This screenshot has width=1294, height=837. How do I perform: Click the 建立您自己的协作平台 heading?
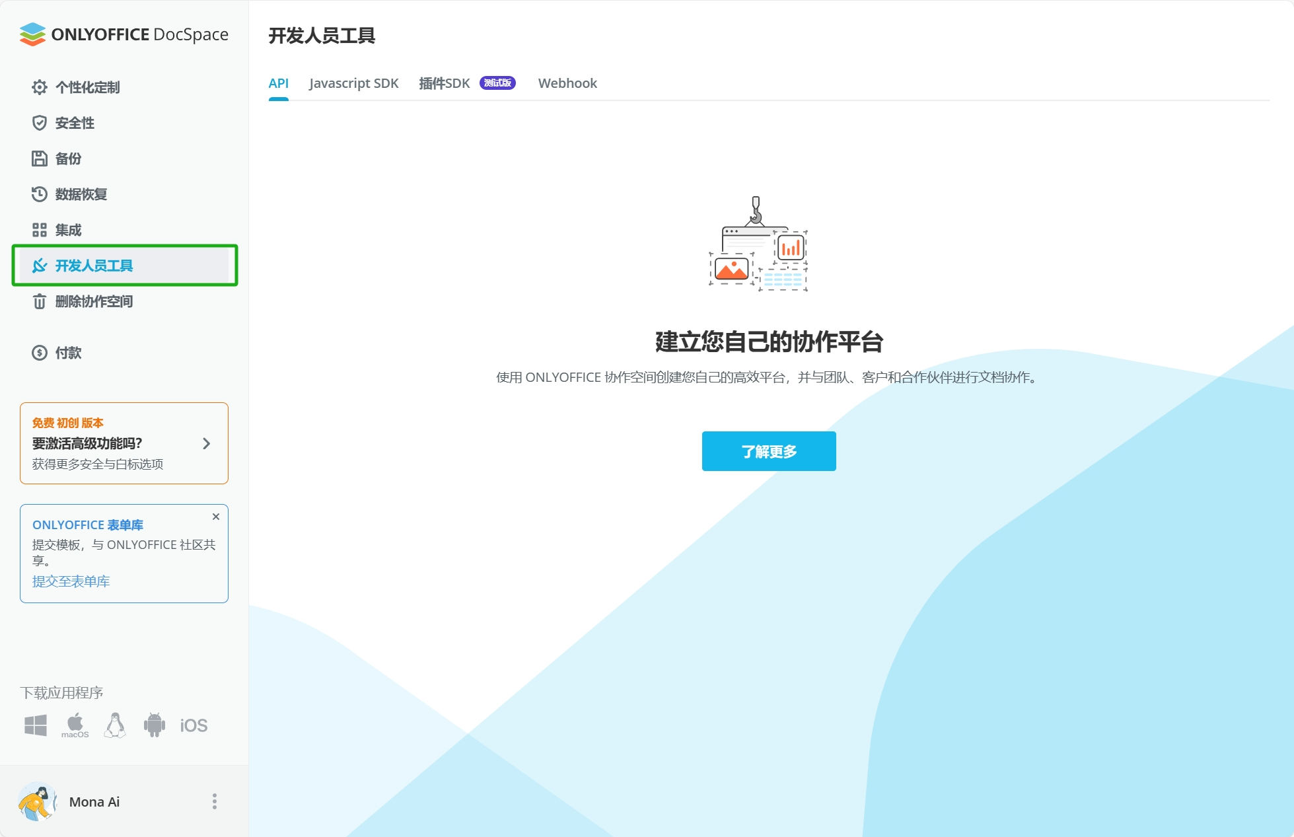point(769,342)
